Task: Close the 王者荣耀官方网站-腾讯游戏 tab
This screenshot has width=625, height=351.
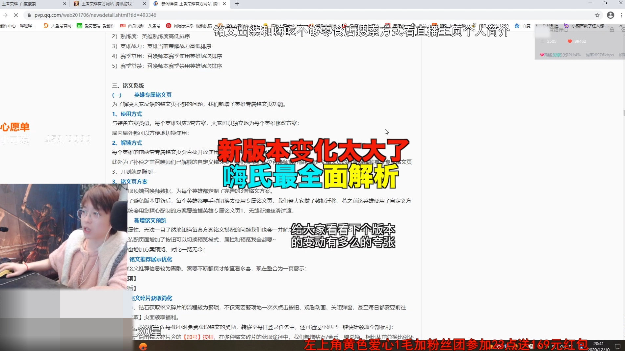Action: click(x=144, y=4)
